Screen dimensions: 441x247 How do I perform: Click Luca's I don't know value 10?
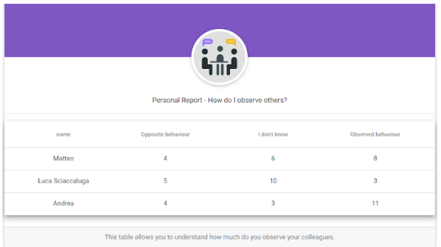[274, 181]
